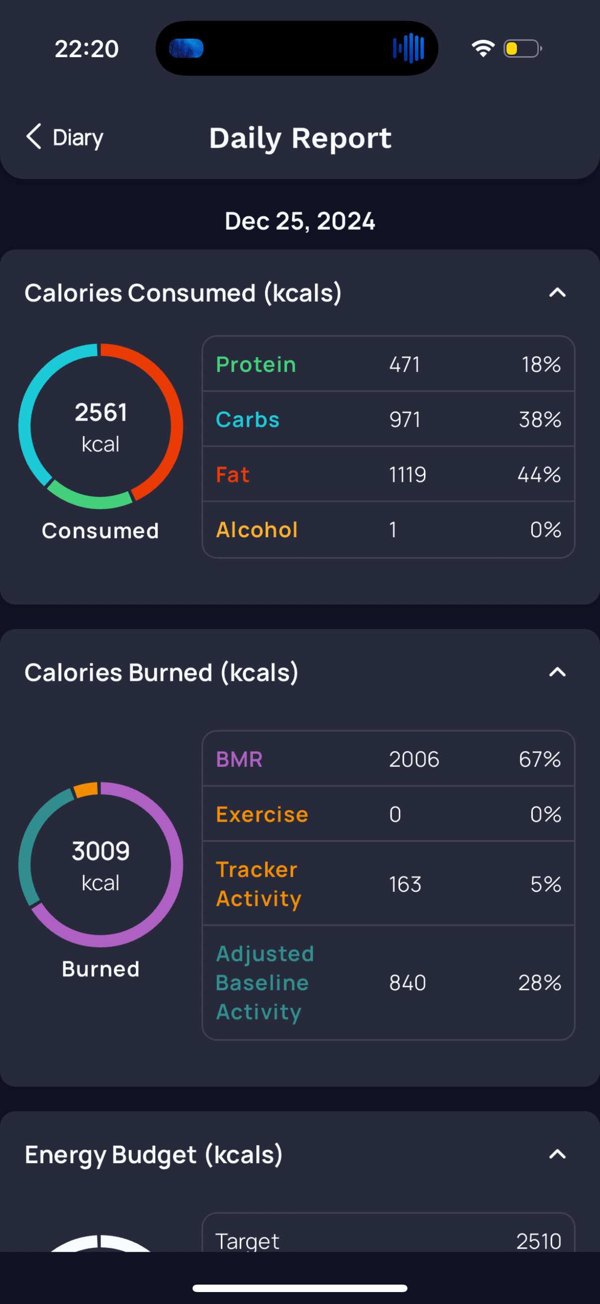The image size is (600, 1304).
Task: Select the Protein row
Action: point(389,364)
